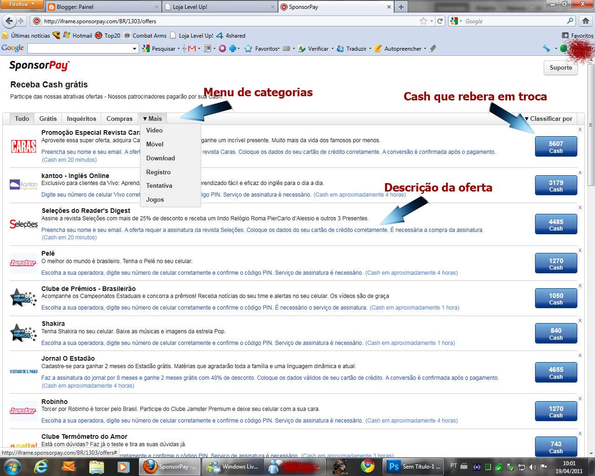
Task: Bookmark page with the star icon
Action: click(x=423, y=21)
